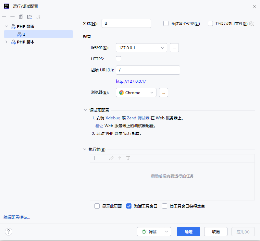Focus the 起始 URL input field
Image resolution: width=260 pixels, height=241 pixels.
148,70
